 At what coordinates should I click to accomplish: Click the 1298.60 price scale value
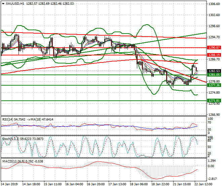(214, 26)
